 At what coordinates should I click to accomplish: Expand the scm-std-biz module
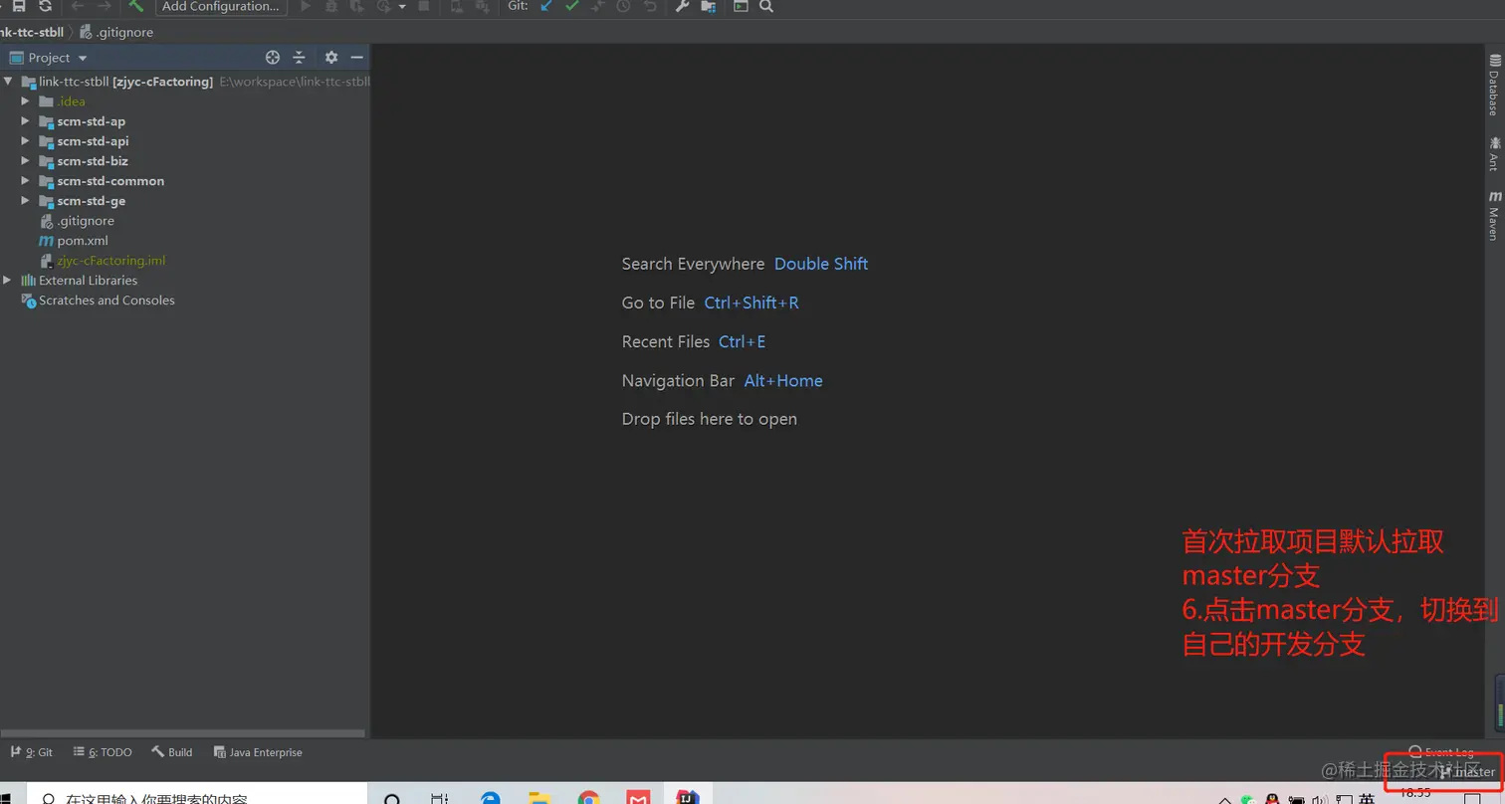(26, 161)
